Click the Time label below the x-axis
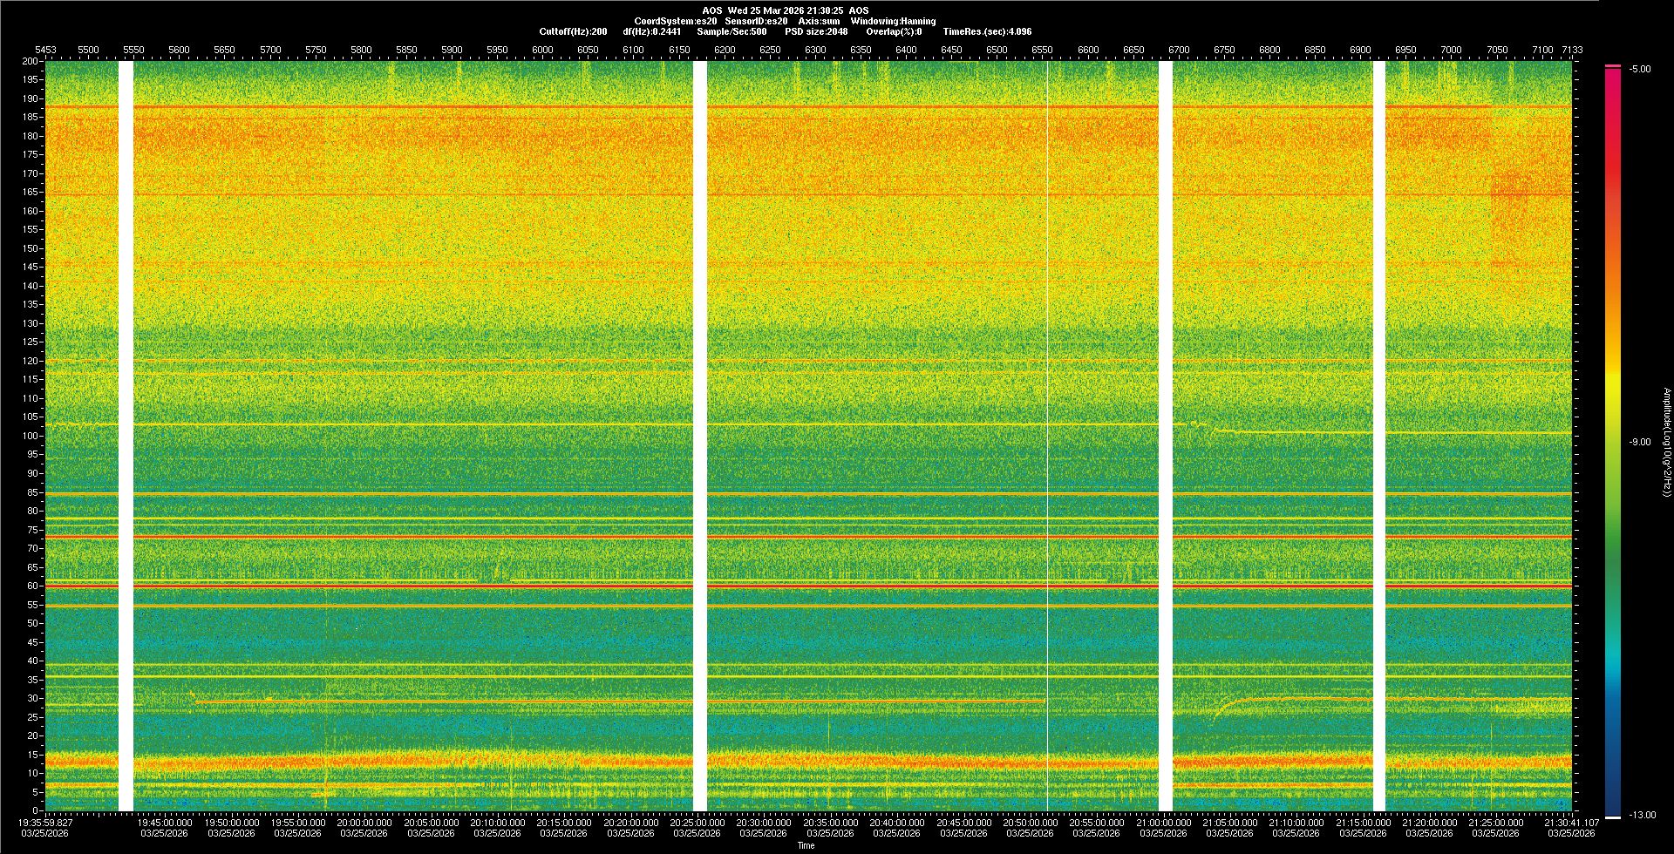This screenshot has width=1674, height=854. (806, 845)
